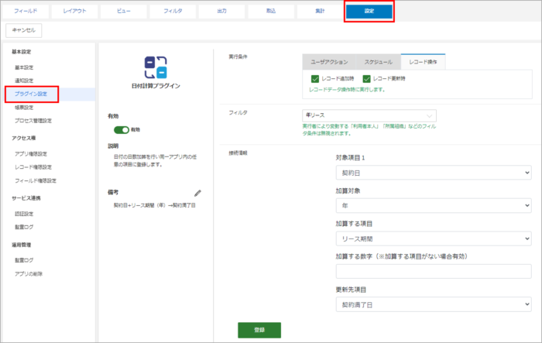Click the キャンセル button
542x343 pixels.
[24, 30]
